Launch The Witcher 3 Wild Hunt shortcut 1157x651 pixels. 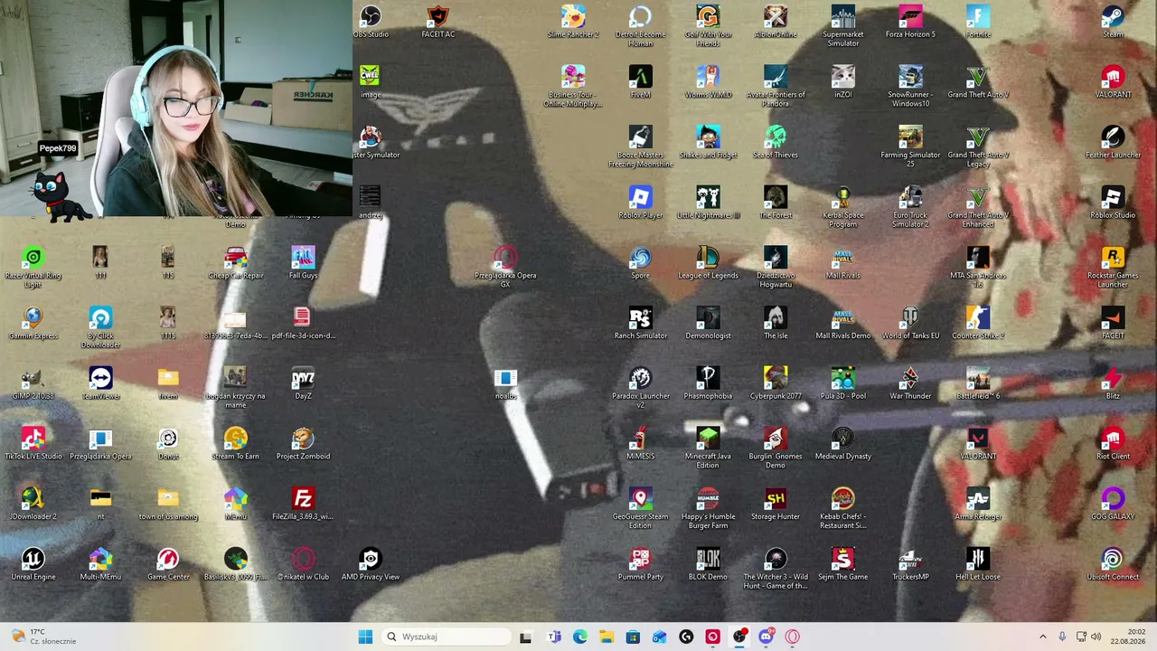(776, 569)
